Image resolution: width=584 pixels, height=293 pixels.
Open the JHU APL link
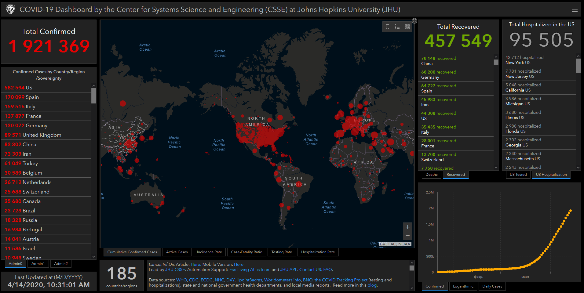tap(289, 270)
